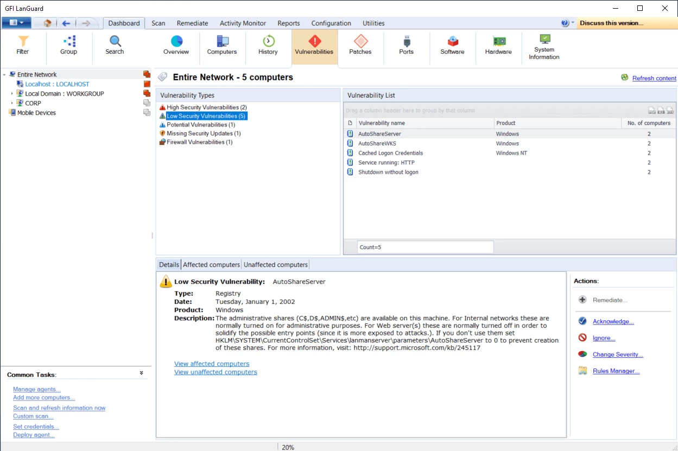Click the Group icon in toolbar
The height and width of the screenshot is (451, 678).
(68, 46)
